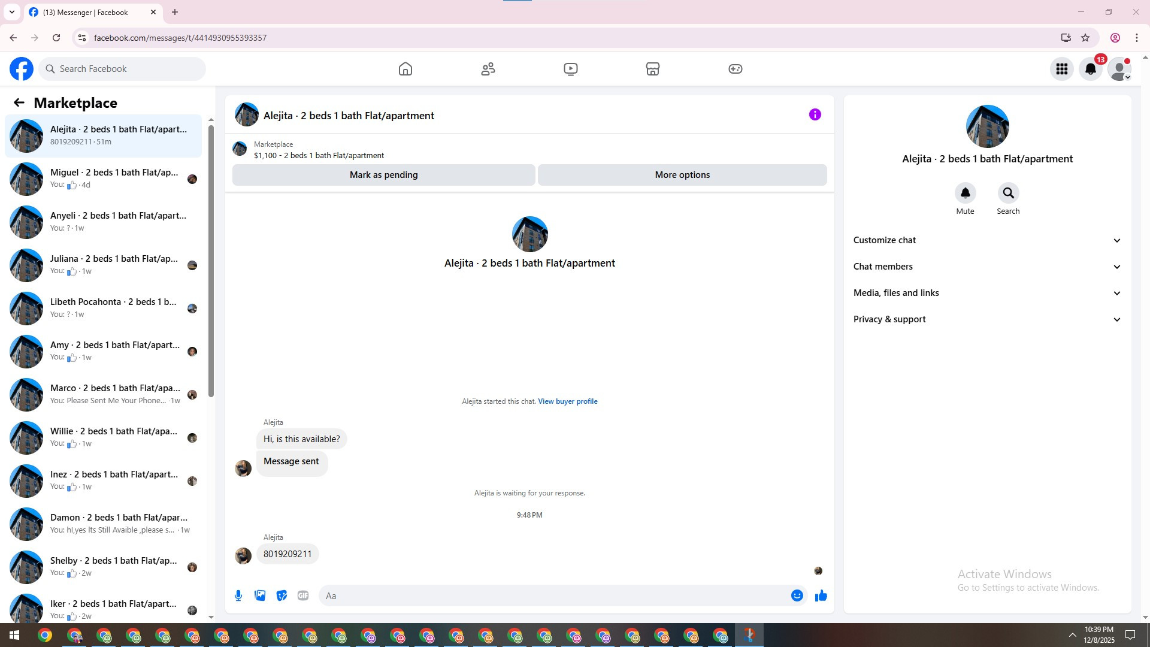The height and width of the screenshot is (647, 1150).
Task: Open the Juliana conversation
Action: (103, 265)
